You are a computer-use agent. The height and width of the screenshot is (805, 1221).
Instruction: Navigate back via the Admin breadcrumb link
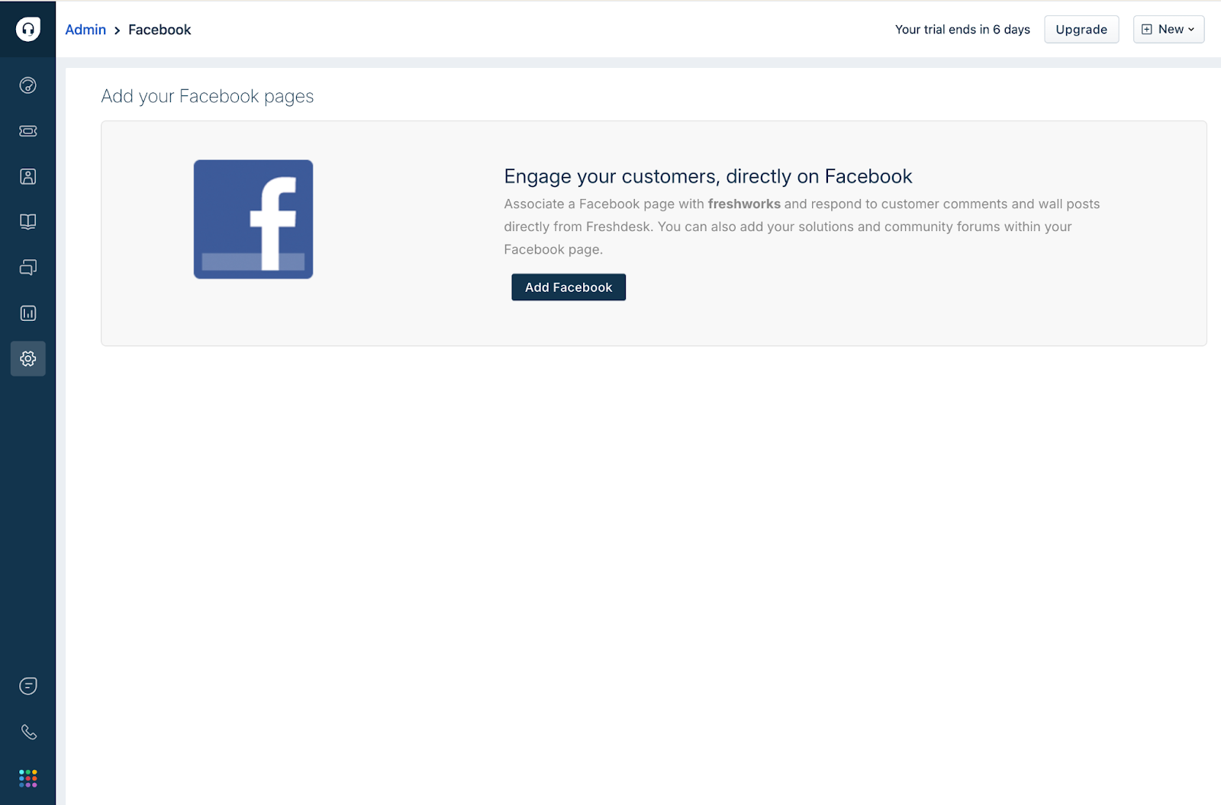click(x=85, y=30)
